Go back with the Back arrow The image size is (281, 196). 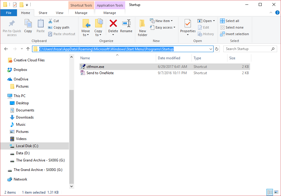(6, 49)
